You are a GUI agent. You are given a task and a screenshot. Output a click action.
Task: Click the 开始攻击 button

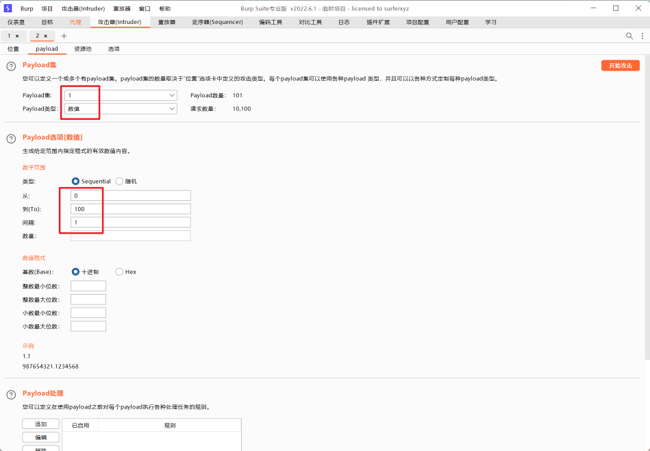[621, 66]
